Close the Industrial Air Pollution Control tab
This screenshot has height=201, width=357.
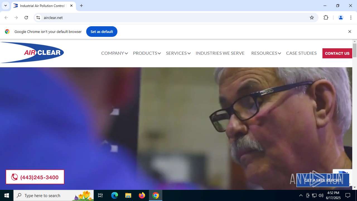71,6
